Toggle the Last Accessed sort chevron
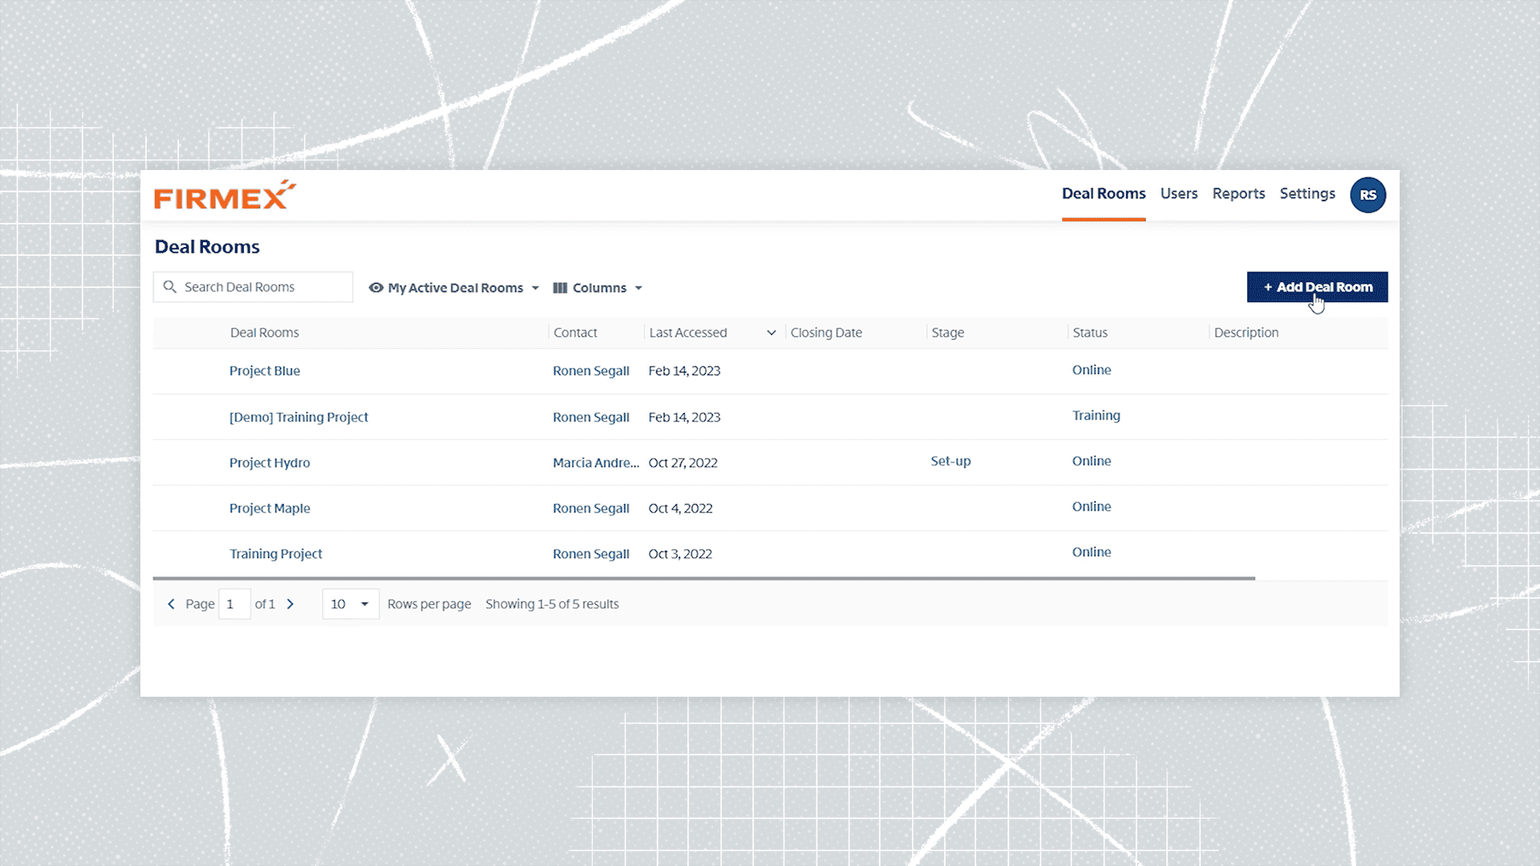This screenshot has width=1540, height=866. (771, 333)
